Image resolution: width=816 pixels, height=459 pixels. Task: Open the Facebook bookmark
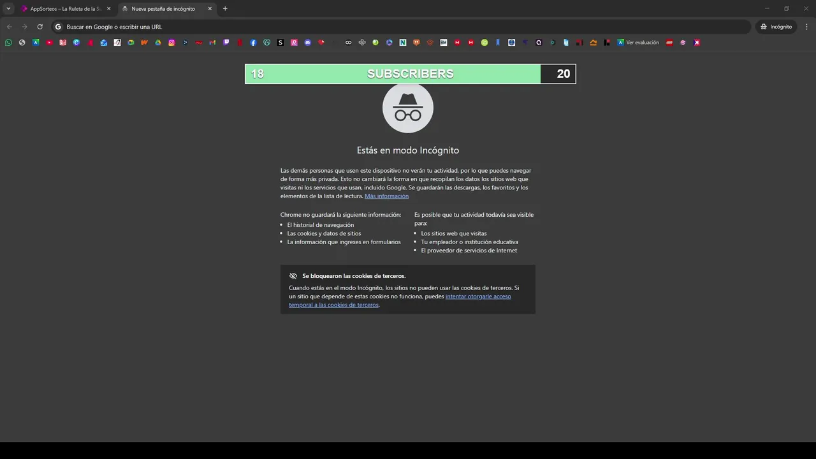[253, 43]
